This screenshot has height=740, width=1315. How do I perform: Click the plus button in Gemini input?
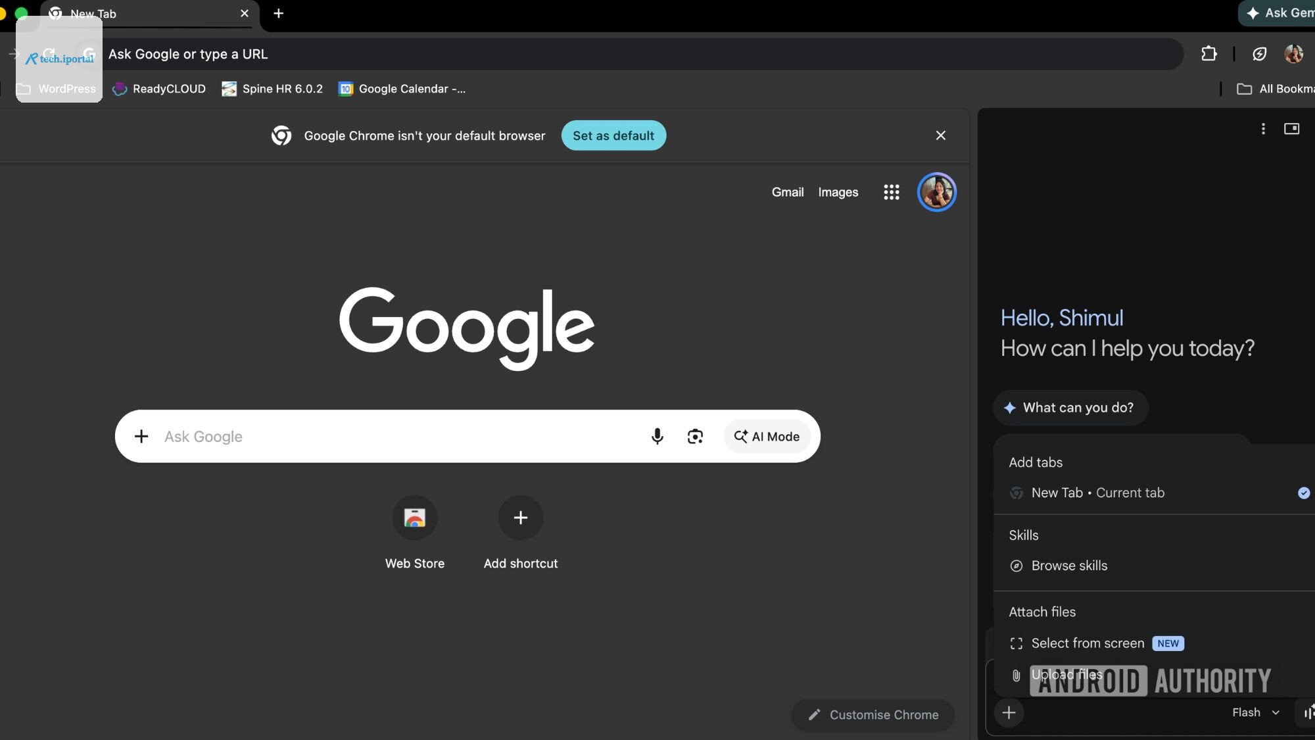(1009, 712)
